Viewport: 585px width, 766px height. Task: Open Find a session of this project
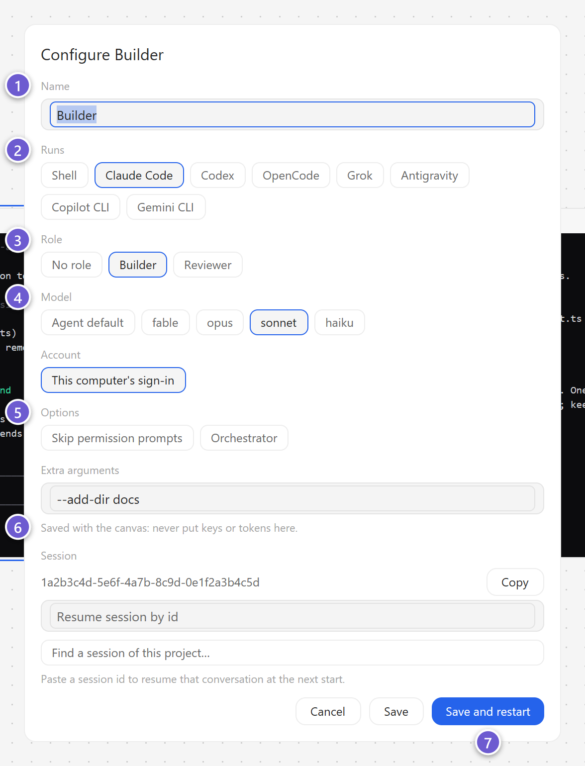coord(292,653)
